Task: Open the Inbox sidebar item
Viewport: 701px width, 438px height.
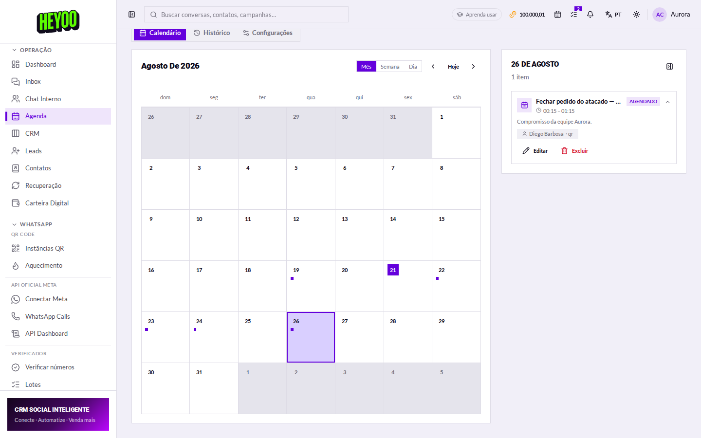Action: [58, 81]
